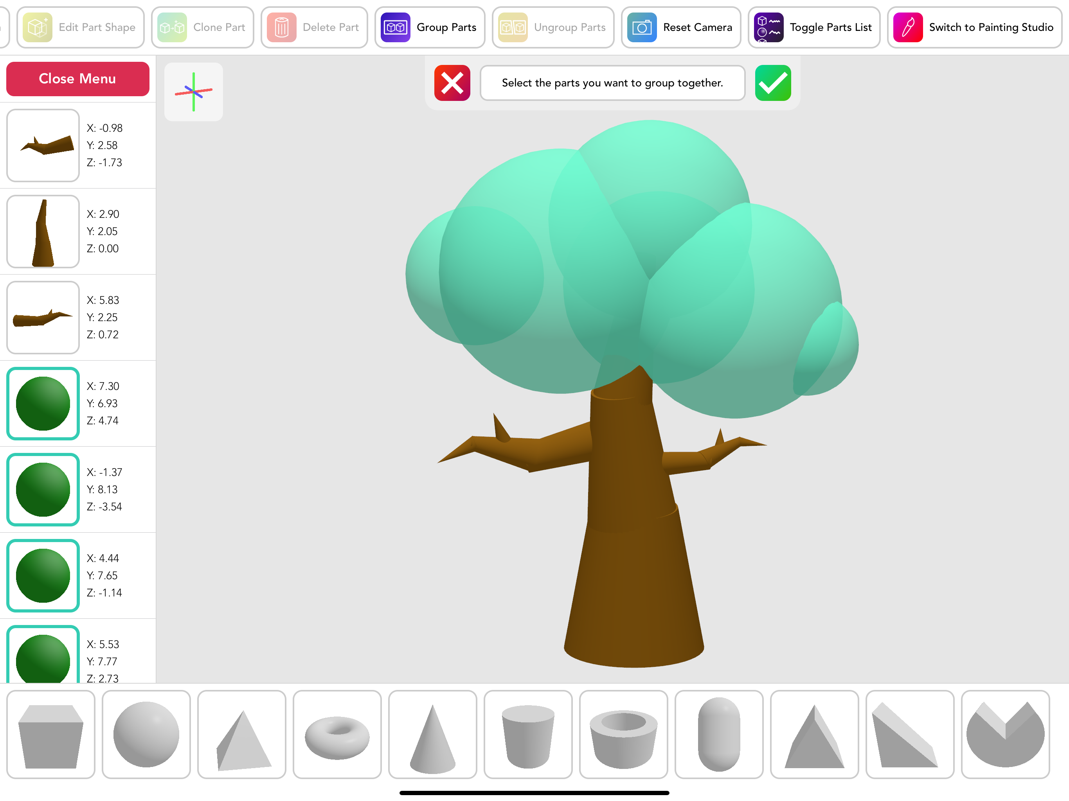The width and height of the screenshot is (1069, 801).
Task: Add a torus donut shape
Action: pyautogui.click(x=337, y=734)
